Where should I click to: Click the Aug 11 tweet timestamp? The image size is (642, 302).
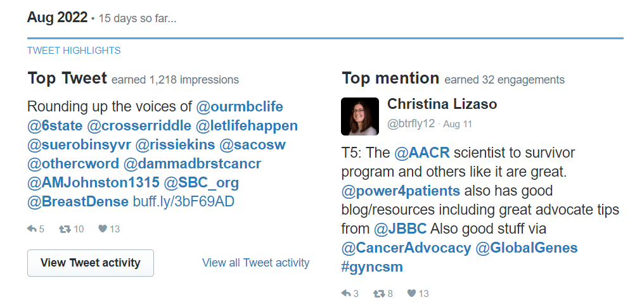click(458, 125)
